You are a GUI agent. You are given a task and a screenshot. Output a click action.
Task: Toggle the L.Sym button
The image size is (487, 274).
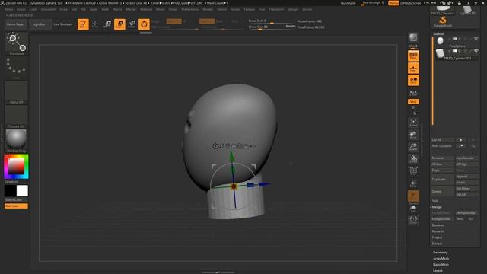point(413,93)
